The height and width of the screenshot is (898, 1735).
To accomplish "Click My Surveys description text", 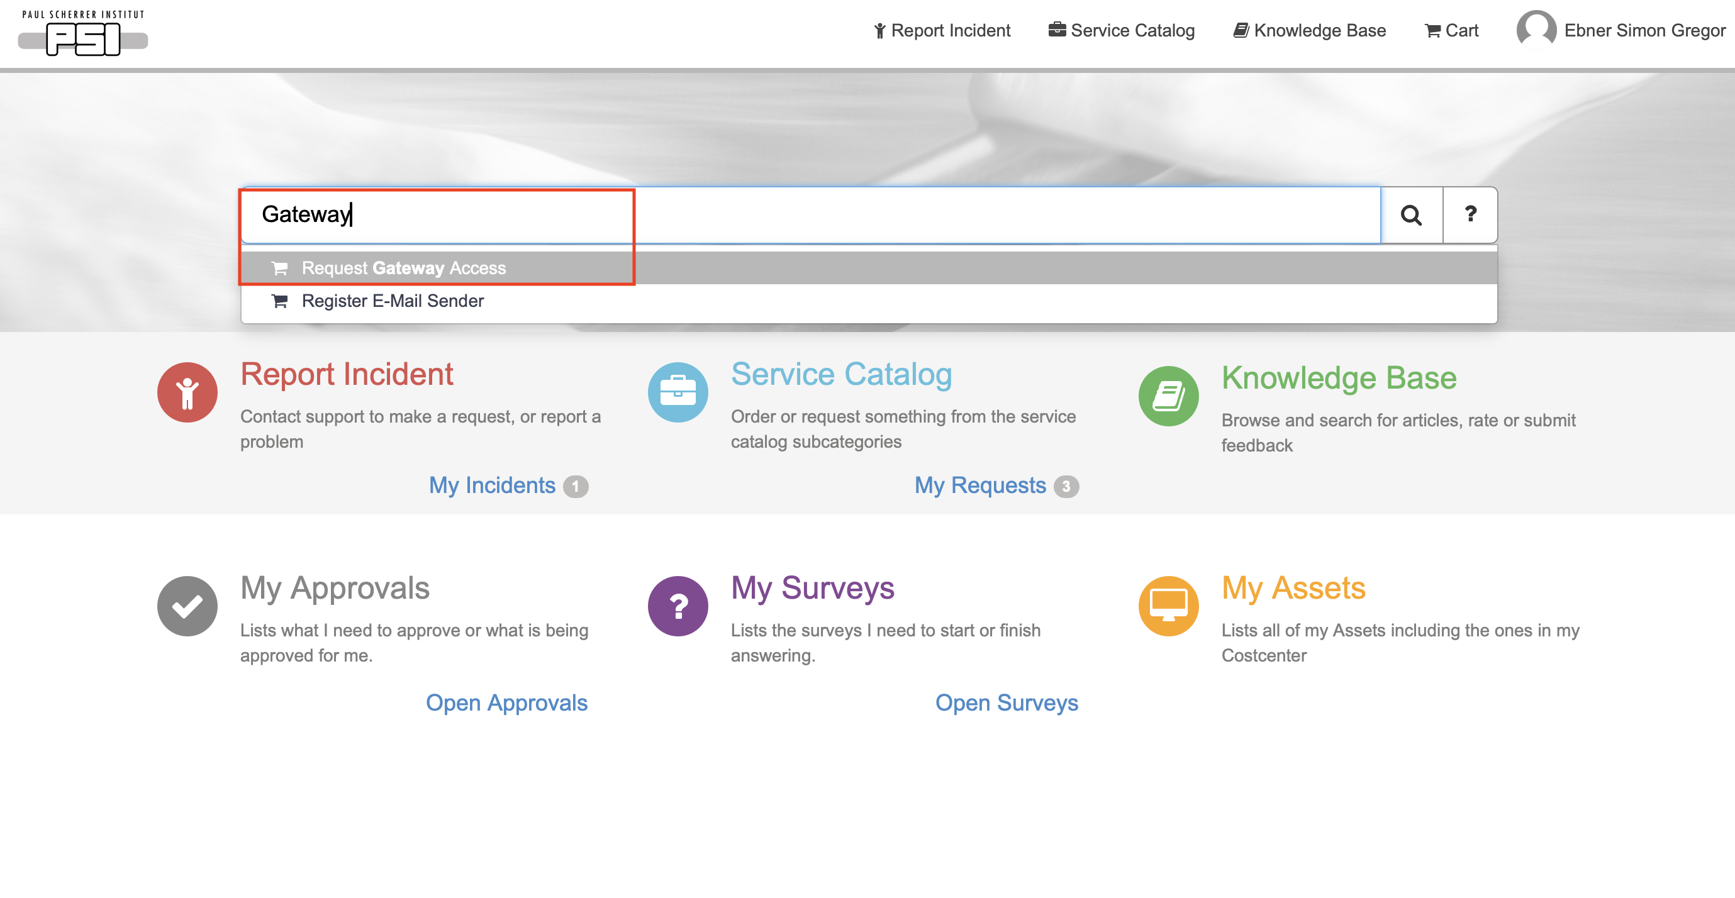I will 886,643.
